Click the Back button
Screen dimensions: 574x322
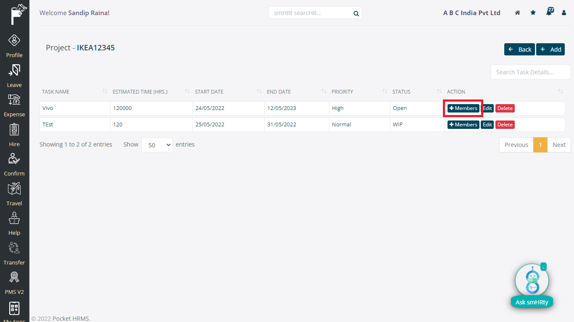(519, 50)
